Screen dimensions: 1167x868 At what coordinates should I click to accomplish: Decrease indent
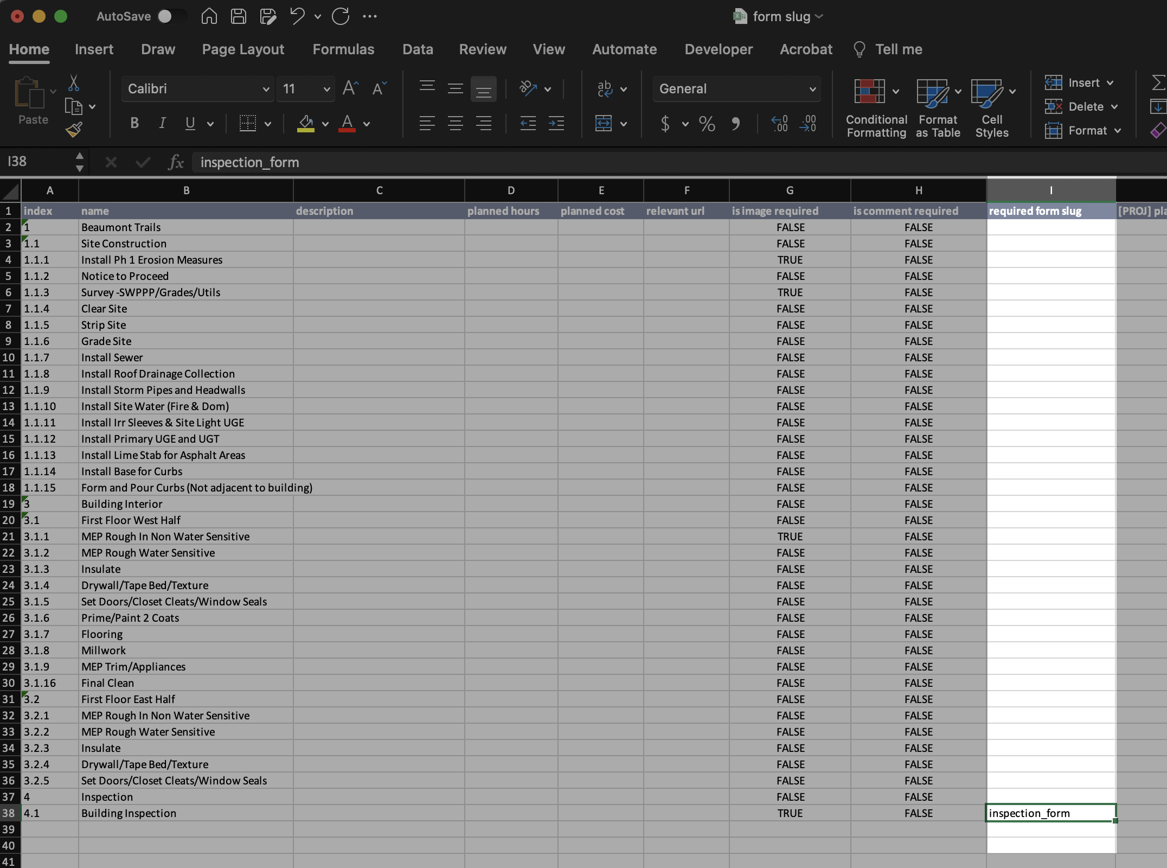[528, 124]
